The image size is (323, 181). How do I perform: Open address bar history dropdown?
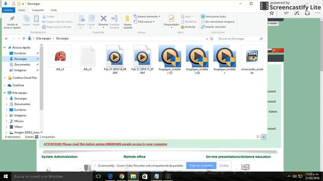tap(206, 39)
